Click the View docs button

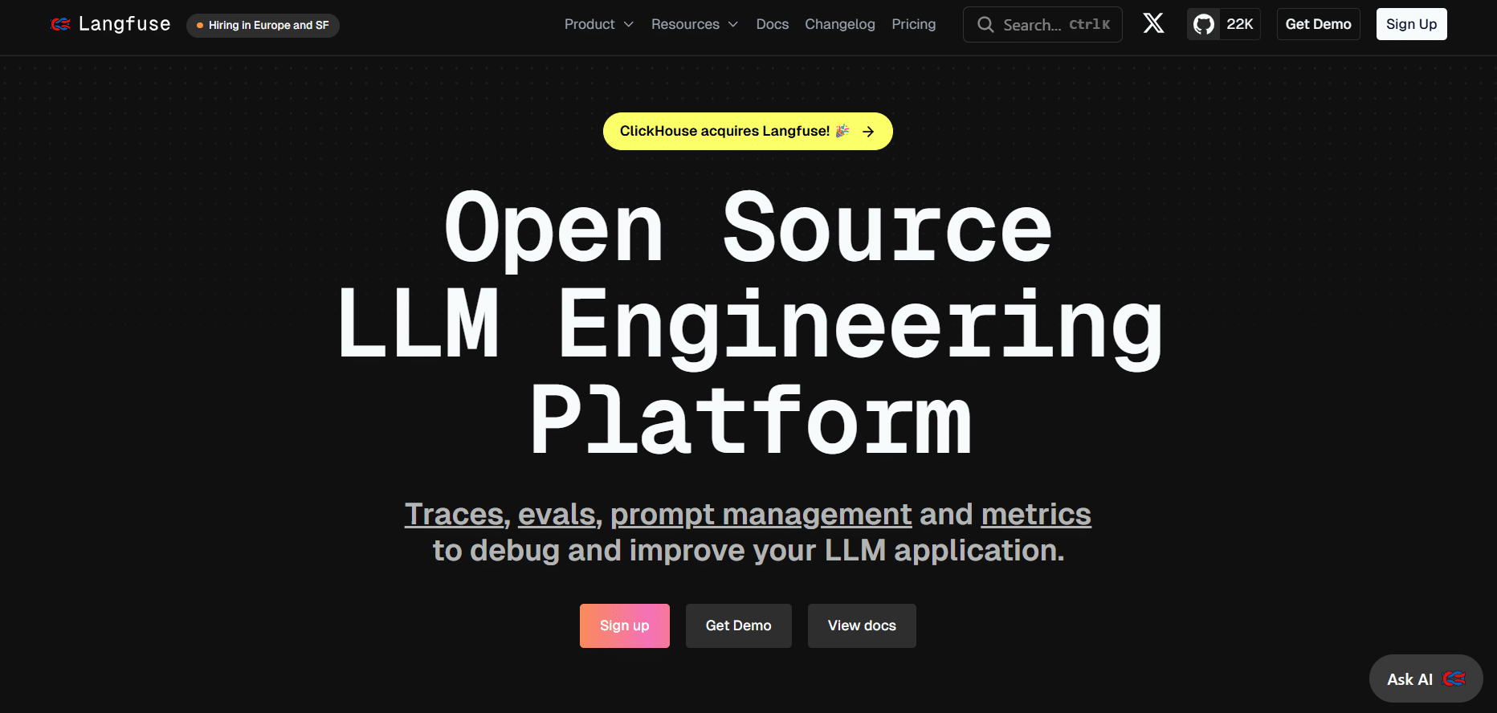[862, 625]
